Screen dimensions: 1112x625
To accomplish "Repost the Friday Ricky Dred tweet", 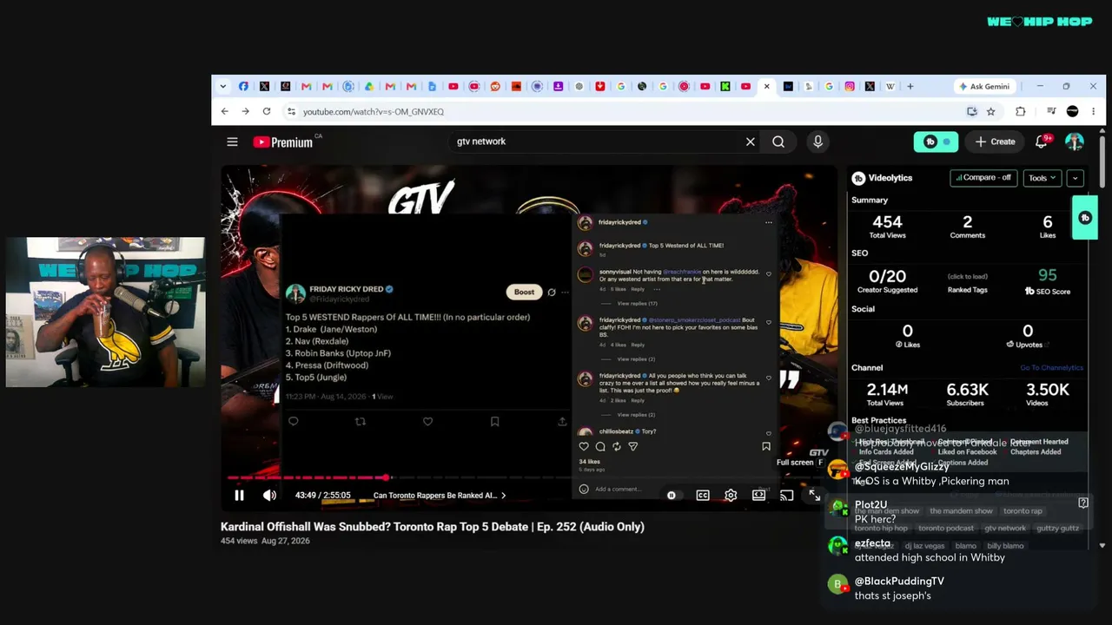I will point(361,422).
